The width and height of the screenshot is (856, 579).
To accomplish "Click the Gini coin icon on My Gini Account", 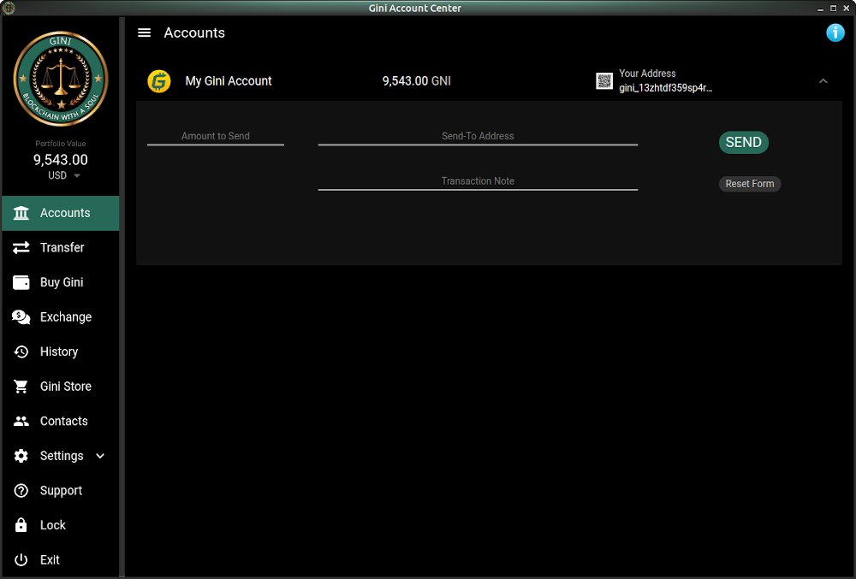I will point(159,81).
